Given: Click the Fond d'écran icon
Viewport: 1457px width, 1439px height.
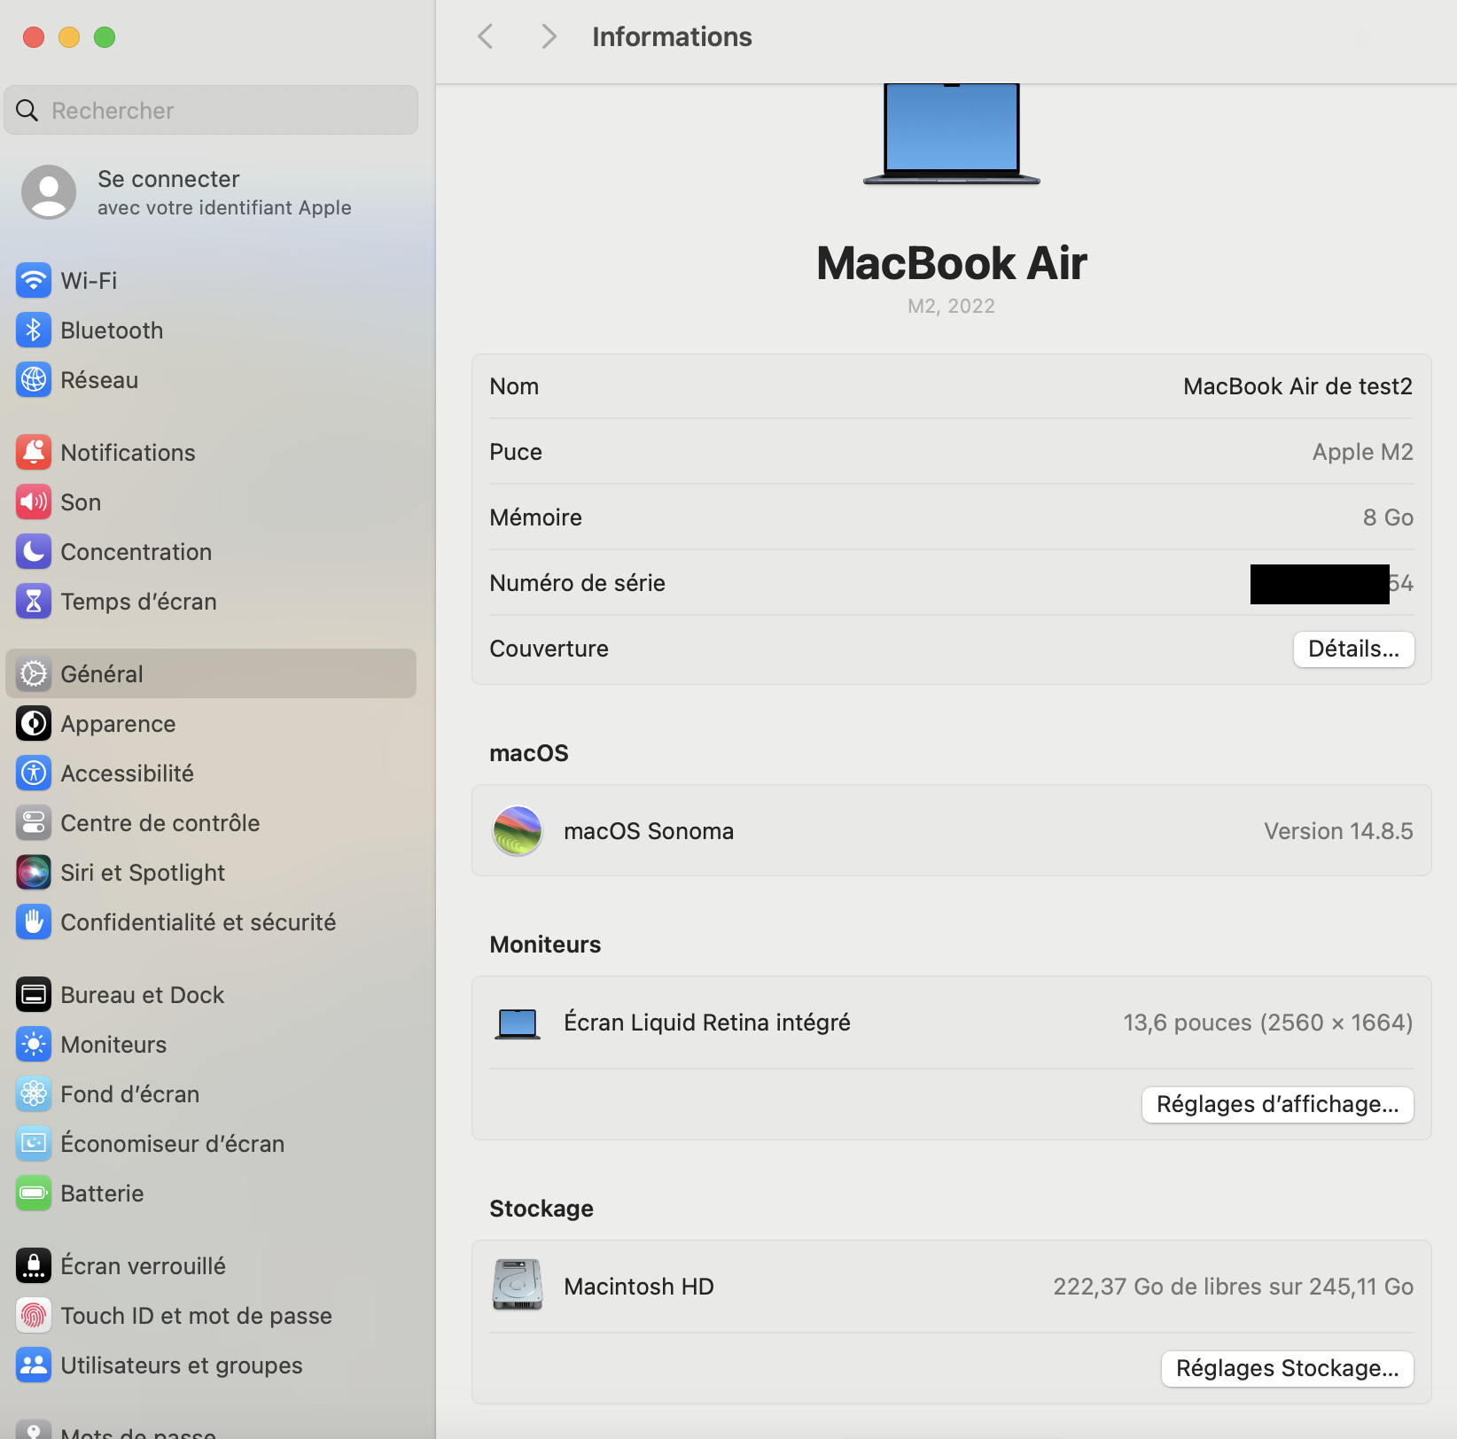Looking at the screenshot, I should coord(33,1093).
